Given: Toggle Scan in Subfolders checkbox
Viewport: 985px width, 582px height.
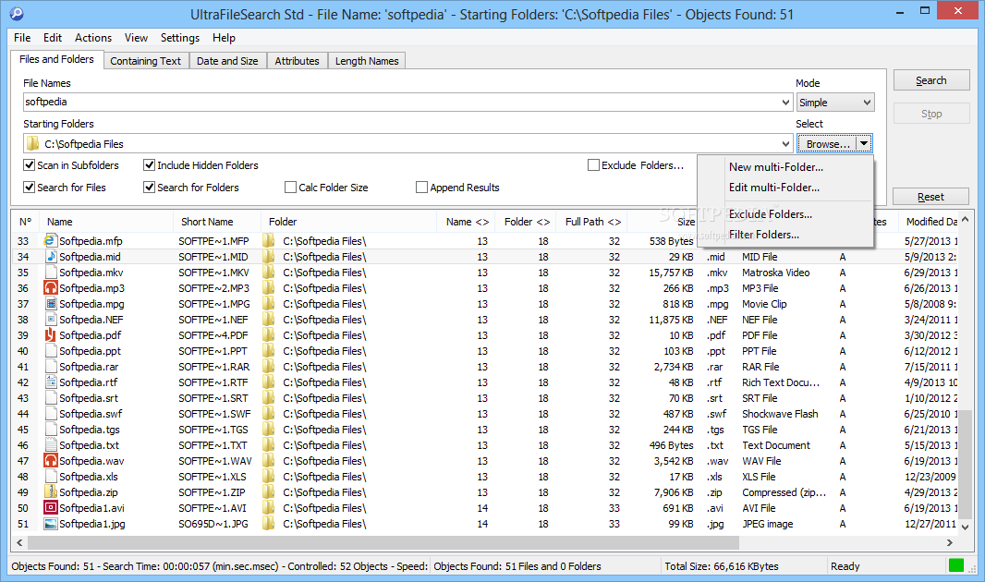Looking at the screenshot, I should point(29,165).
